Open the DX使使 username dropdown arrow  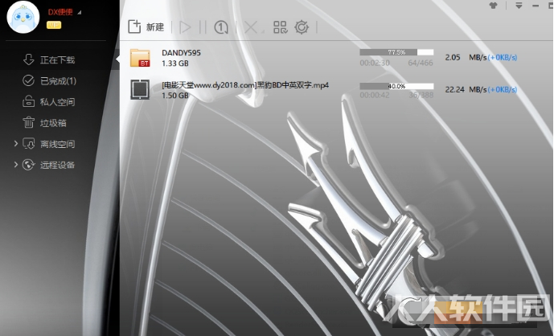click(79, 12)
